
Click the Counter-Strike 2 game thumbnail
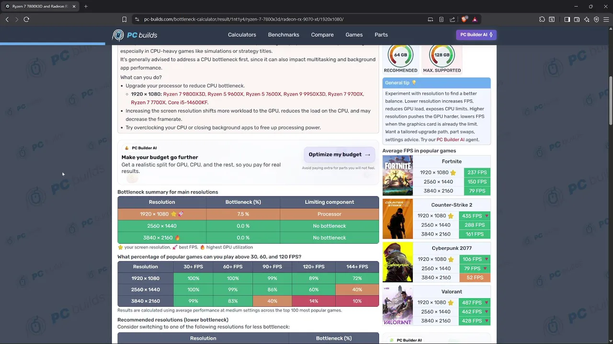click(x=397, y=219)
